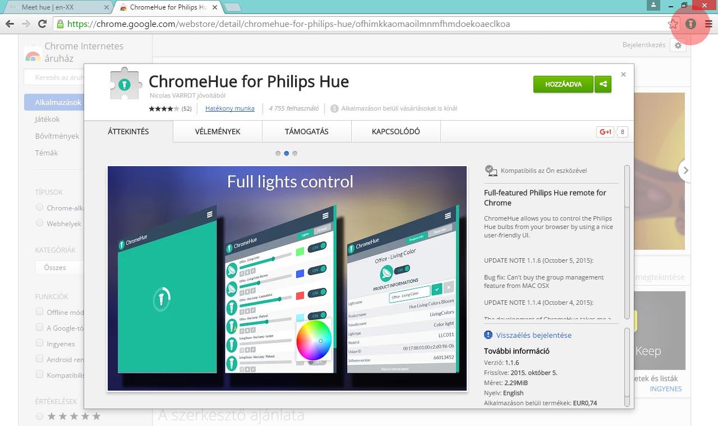The image size is (718, 426).
Task: Open the VÉLEMÉNYEK tab
Action: (218, 131)
